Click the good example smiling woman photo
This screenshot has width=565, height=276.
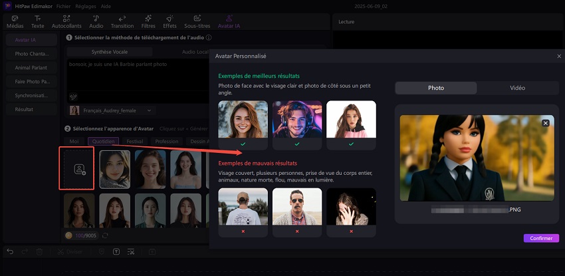click(243, 119)
